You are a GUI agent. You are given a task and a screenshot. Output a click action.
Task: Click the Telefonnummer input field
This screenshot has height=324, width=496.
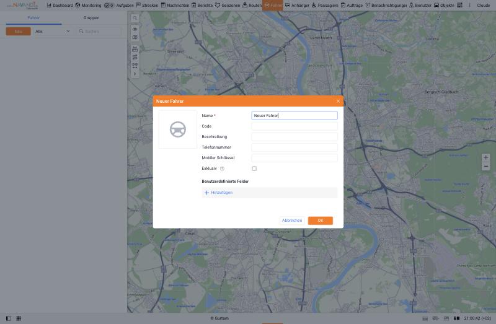pos(294,147)
